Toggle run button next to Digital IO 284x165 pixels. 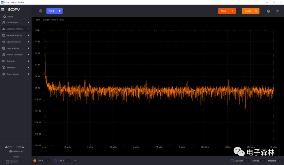pos(28,61)
